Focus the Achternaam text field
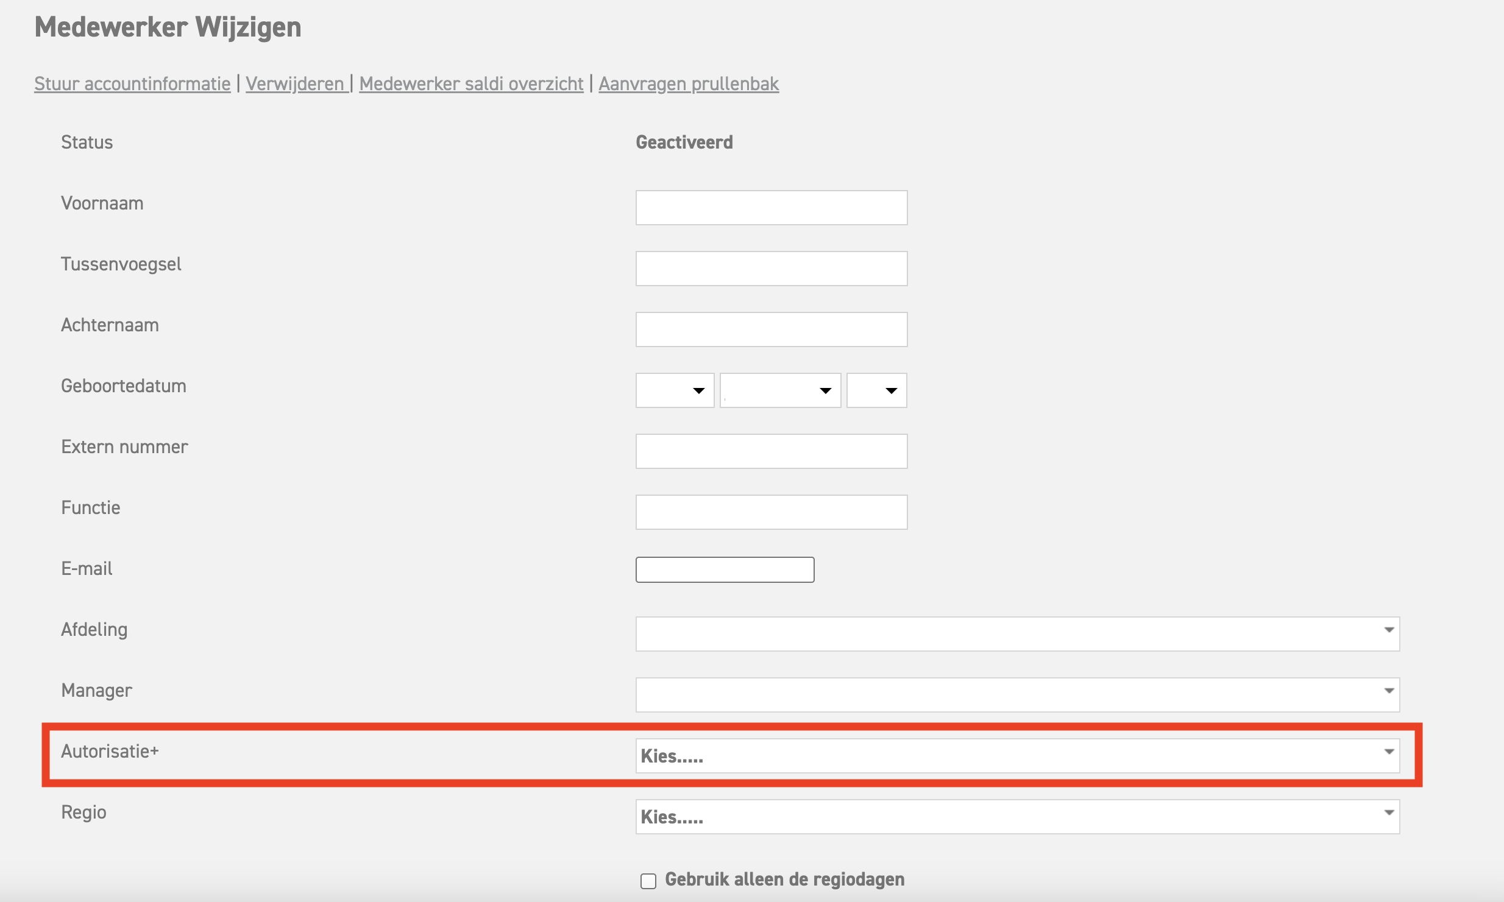 (x=772, y=329)
